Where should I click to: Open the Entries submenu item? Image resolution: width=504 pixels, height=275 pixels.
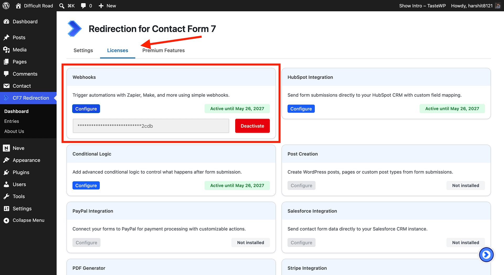(12, 121)
